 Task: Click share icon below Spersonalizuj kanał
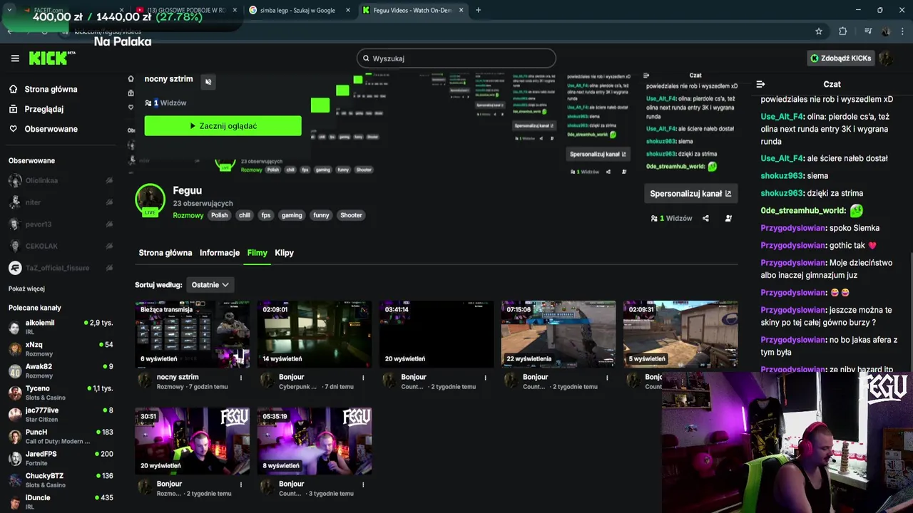[705, 218]
